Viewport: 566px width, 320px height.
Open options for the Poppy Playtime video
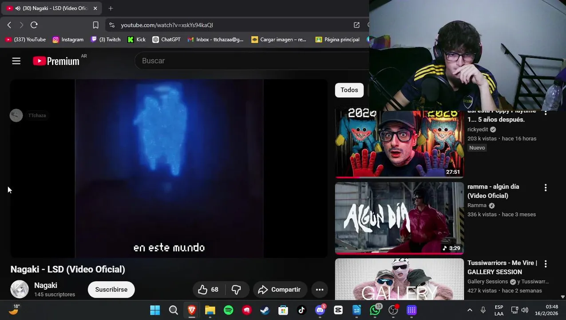pyautogui.click(x=546, y=112)
